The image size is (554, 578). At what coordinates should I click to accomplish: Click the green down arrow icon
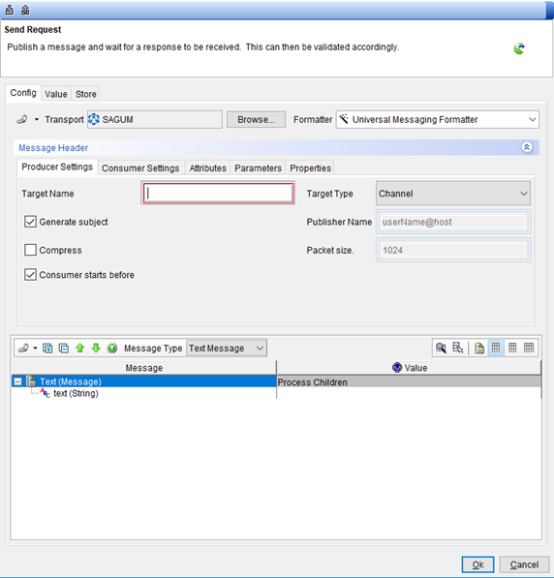(x=96, y=348)
